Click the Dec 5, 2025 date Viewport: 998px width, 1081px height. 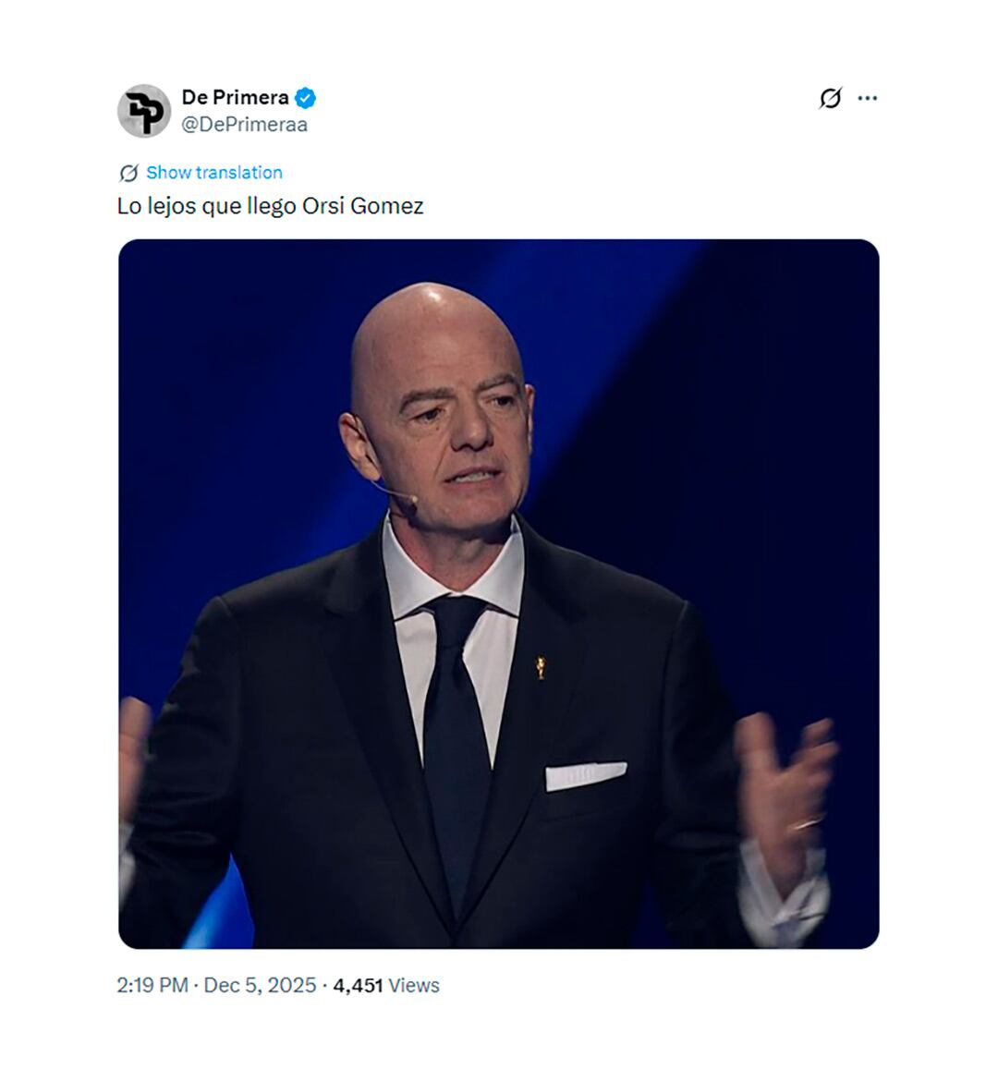click(x=260, y=985)
